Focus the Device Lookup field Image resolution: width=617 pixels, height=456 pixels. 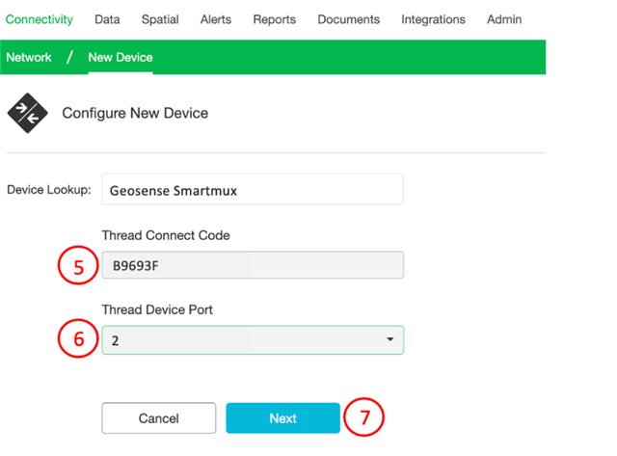tap(253, 190)
